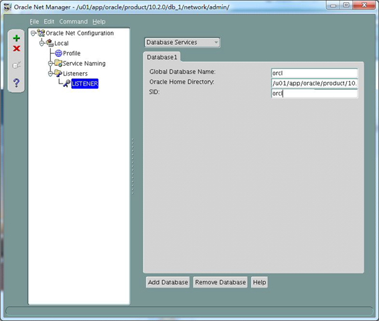
Task: Close the Oracle Net Manager window
Action: tap(364, 5)
